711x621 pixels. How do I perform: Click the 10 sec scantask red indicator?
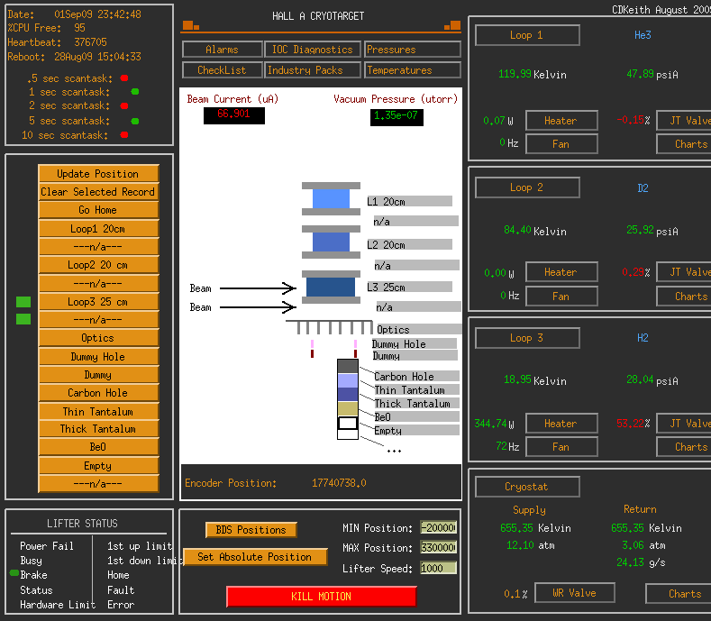[x=124, y=134]
